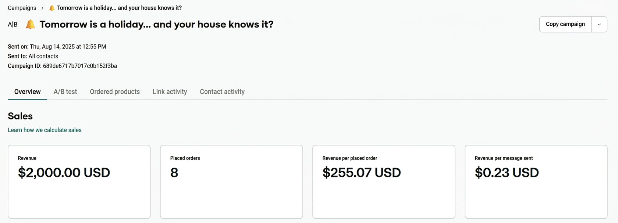Viewport: 618px width, 223px height.
Task: Click the bell icon in the campaign title
Action: [30, 24]
